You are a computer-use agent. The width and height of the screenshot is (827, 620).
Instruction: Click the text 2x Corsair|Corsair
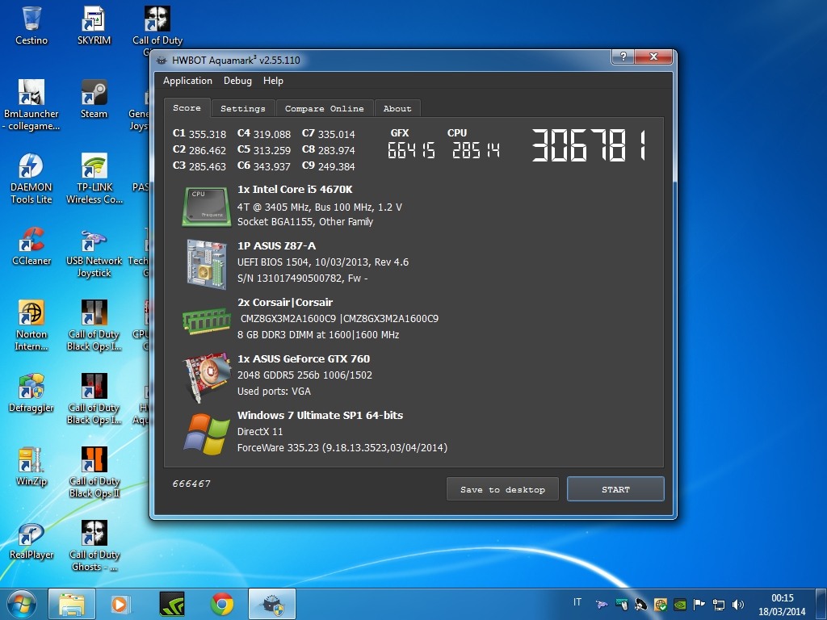click(x=285, y=302)
